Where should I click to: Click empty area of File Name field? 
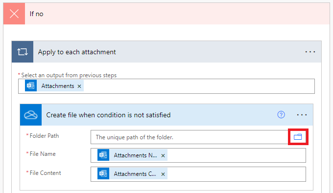point(236,155)
